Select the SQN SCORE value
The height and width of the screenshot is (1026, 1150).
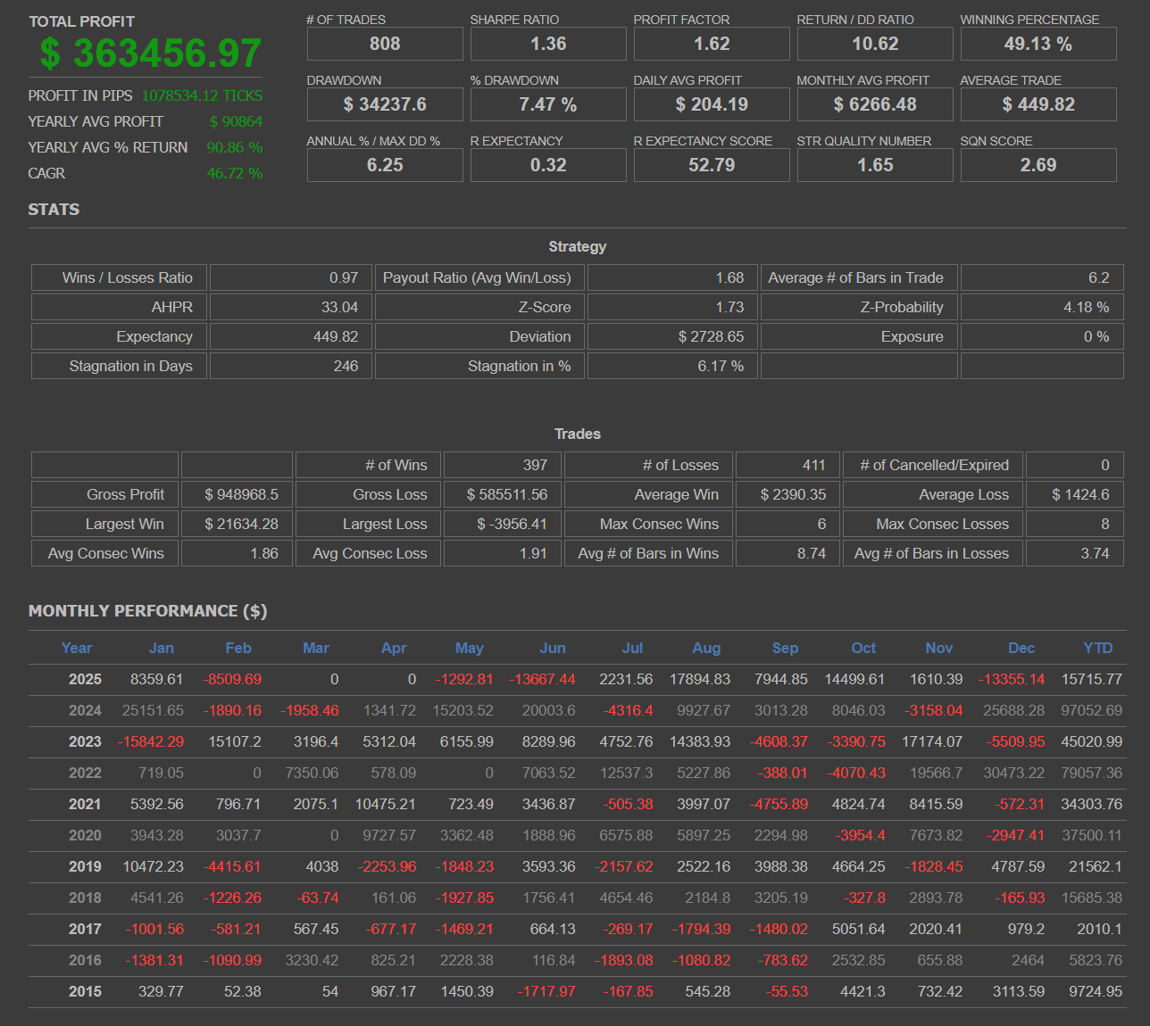pos(1037,164)
